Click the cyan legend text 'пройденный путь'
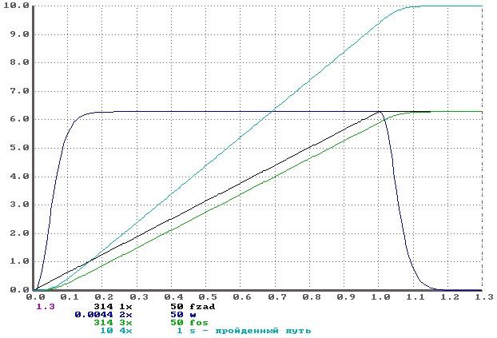 click(x=263, y=331)
